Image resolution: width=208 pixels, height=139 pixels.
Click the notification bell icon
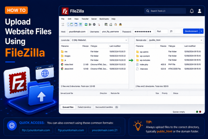pyautogui.click(x=192, y=11)
